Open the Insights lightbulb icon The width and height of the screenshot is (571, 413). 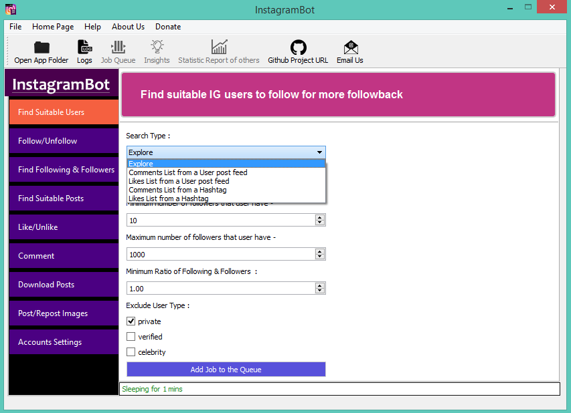point(157,47)
